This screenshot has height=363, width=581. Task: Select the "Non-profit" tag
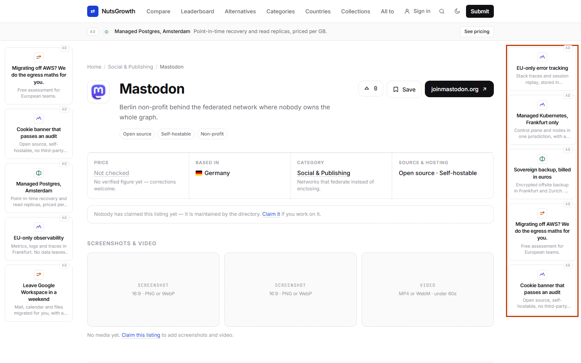212,134
